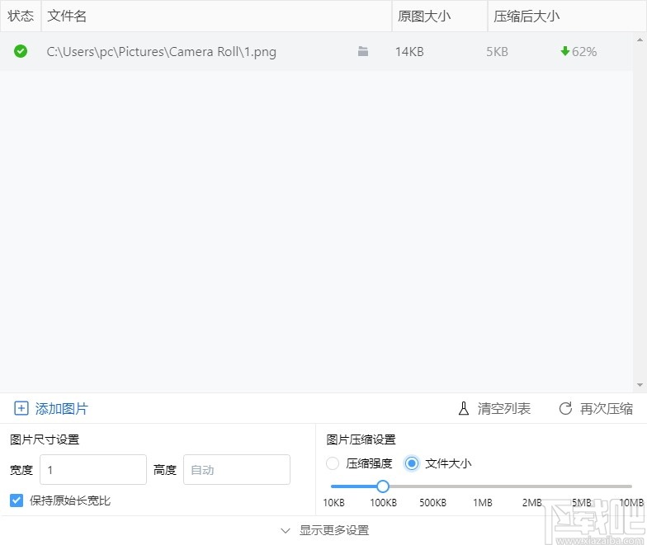Click the 1MB slider label
The width and height of the screenshot is (647, 545).
pyautogui.click(x=482, y=503)
